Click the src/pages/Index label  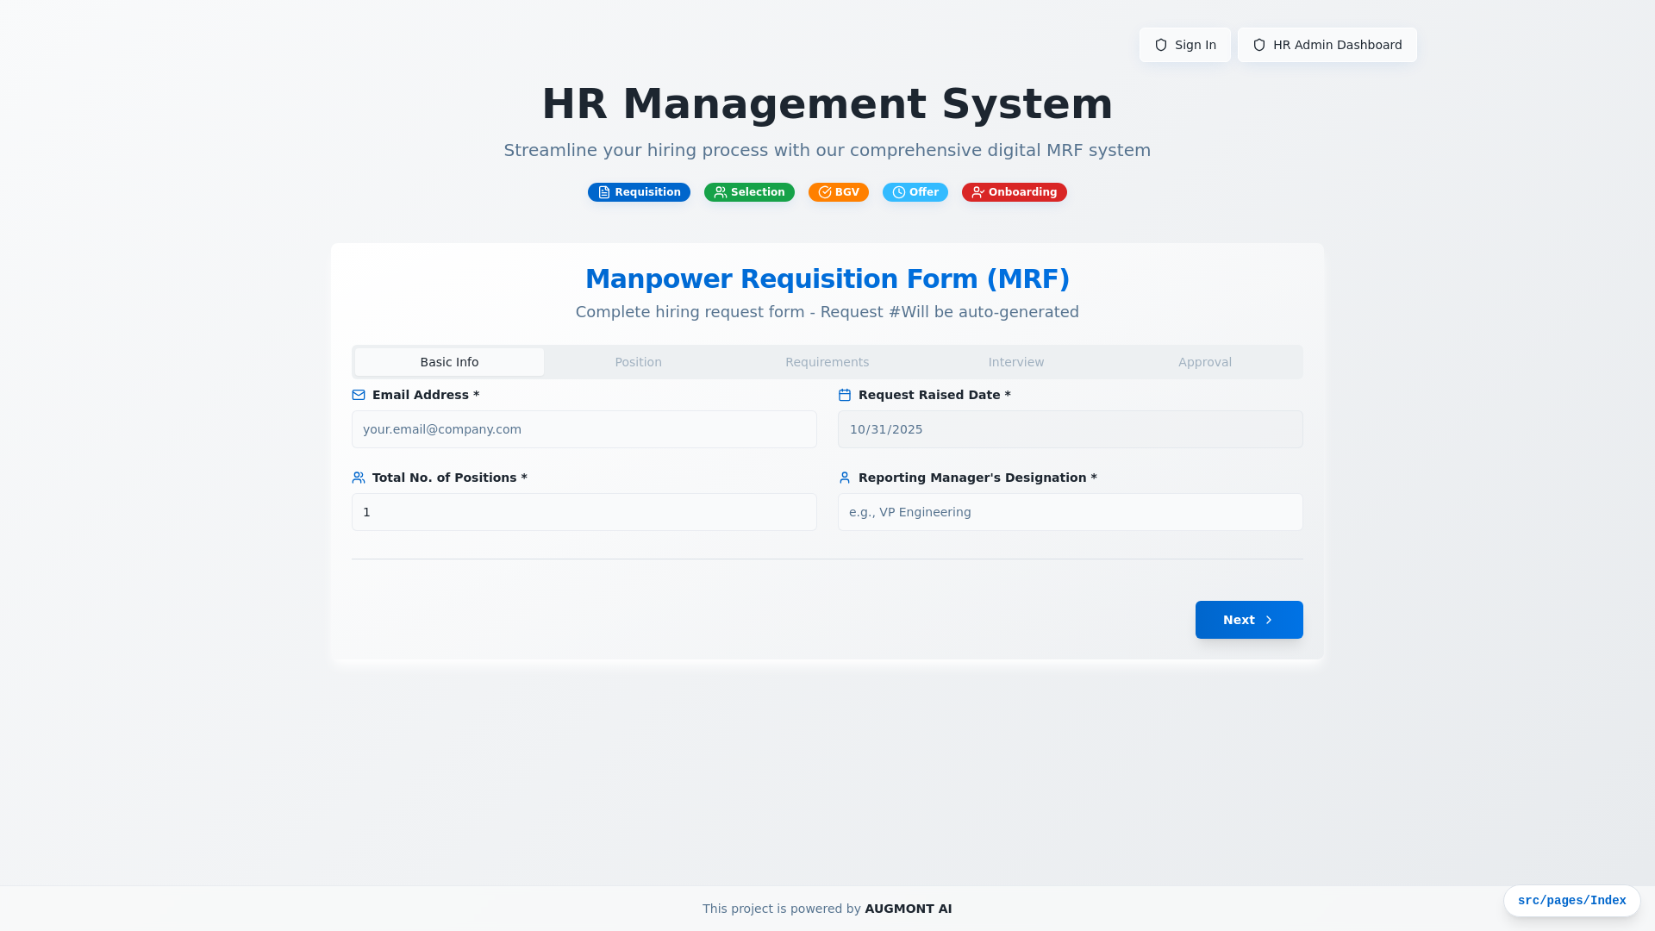coord(1572,901)
